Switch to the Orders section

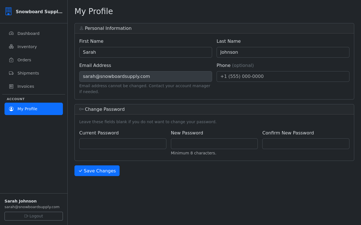click(24, 60)
